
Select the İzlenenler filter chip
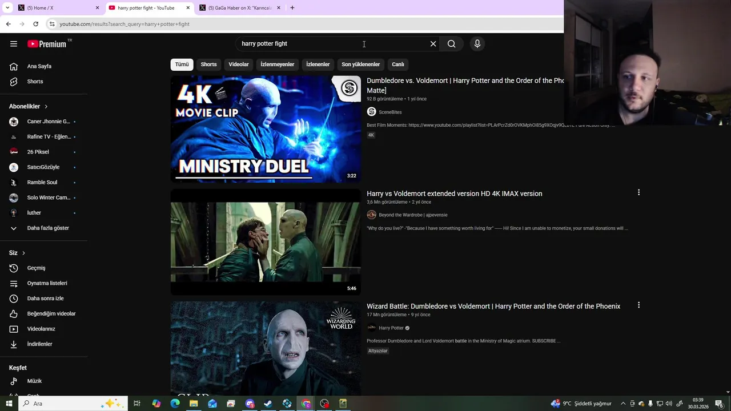[x=318, y=65]
